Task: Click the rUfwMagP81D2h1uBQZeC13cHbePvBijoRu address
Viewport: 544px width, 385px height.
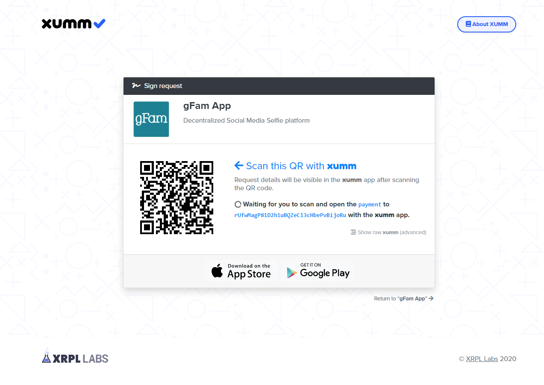Action: coord(290,215)
